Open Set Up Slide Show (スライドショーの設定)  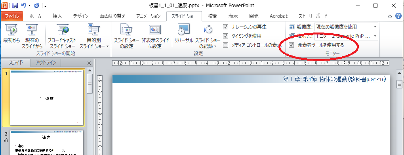[x=126, y=36]
